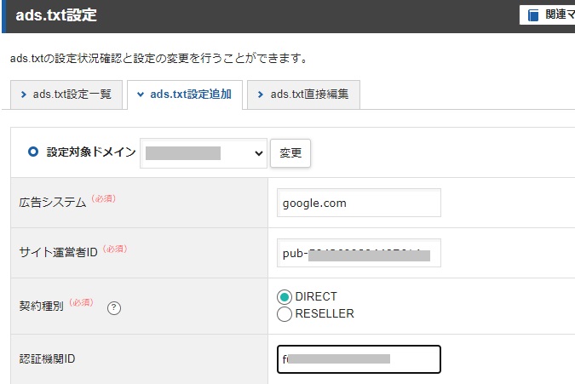Click the サイト運営者ID pub- input field
Image resolution: width=575 pixels, height=384 pixels.
tap(359, 253)
